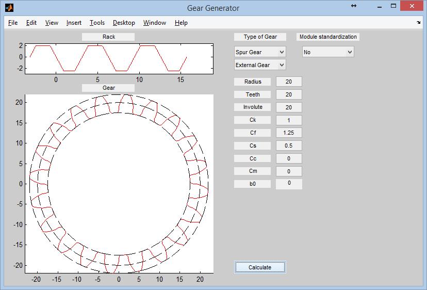The height and width of the screenshot is (290, 427).
Task: Click the MATLAB icon in title bar
Action: click(9, 8)
